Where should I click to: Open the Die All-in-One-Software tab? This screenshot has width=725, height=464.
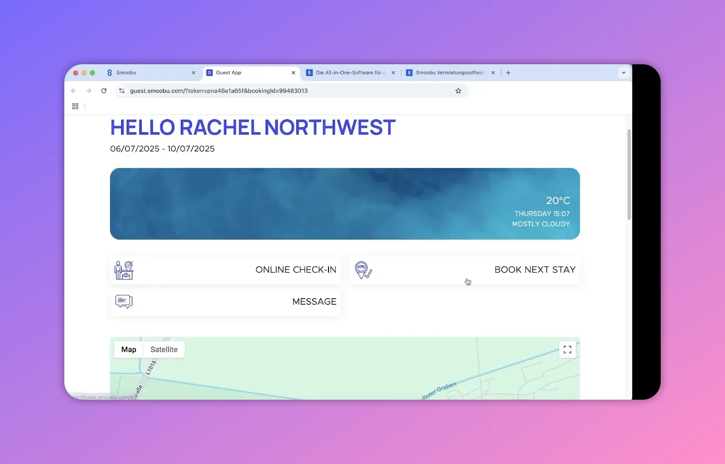pos(349,72)
